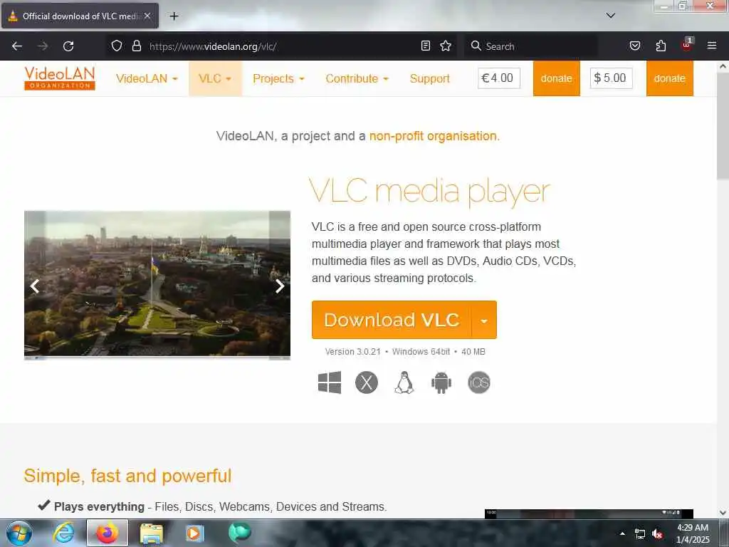Image resolution: width=729 pixels, height=547 pixels.
Task: Click the padlock site security icon
Action: pyautogui.click(x=137, y=46)
